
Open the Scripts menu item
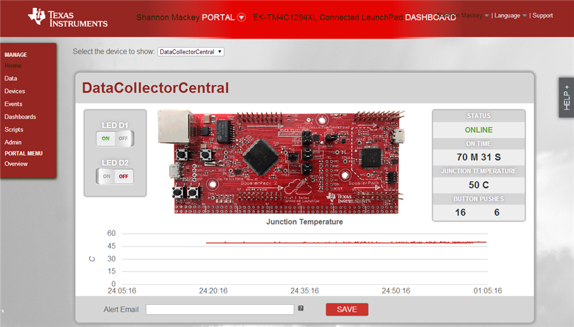click(13, 129)
